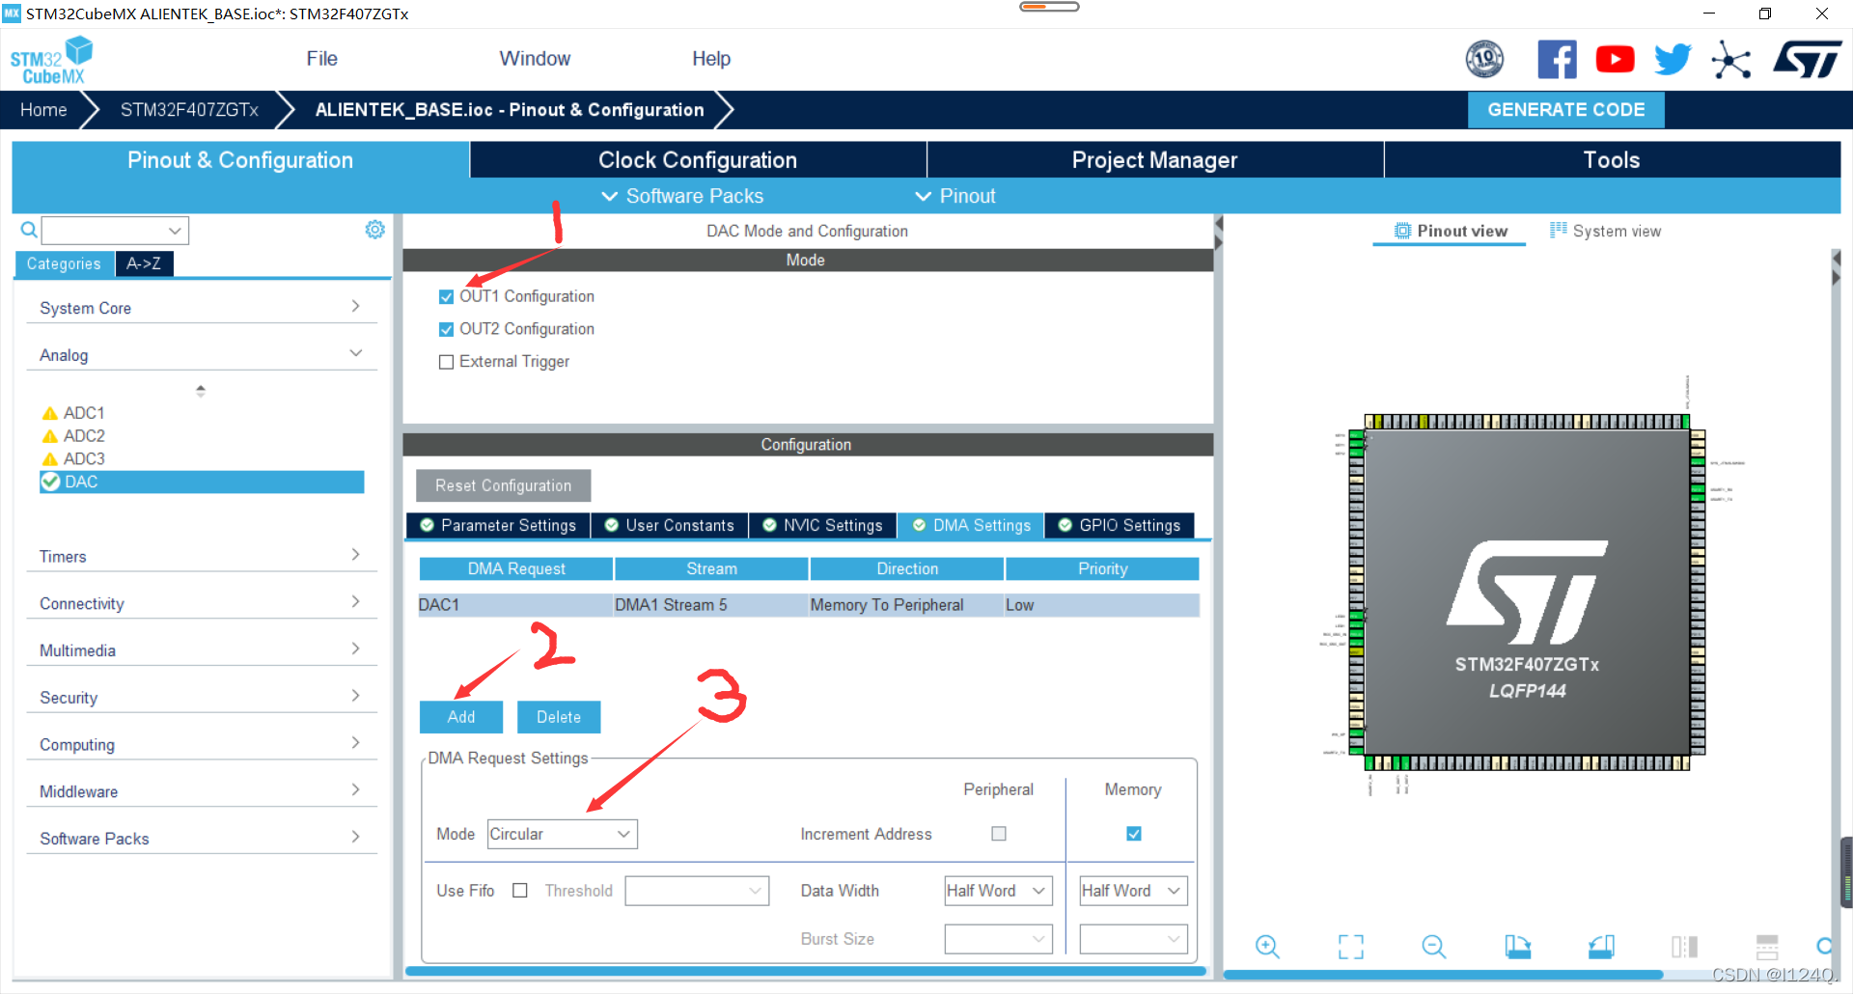The height and width of the screenshot is (994, 1853).
Task: Open Parameter Settings tab
Action: [498, 525]
